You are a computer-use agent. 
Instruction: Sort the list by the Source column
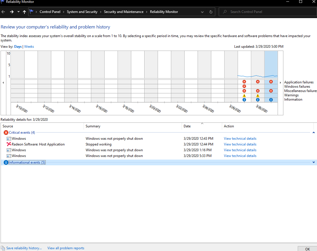click(42, 126)
